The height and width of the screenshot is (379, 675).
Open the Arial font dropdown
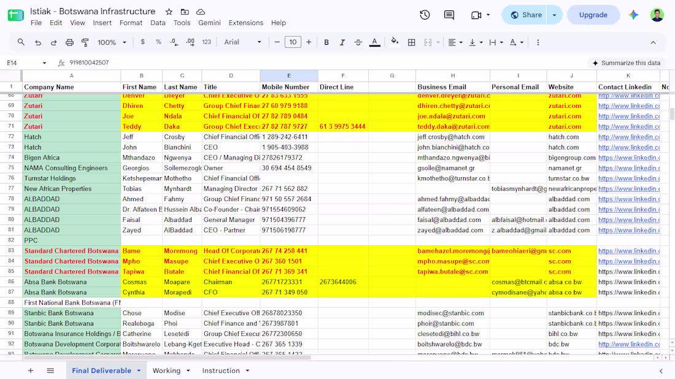click(x=242, y=42)
